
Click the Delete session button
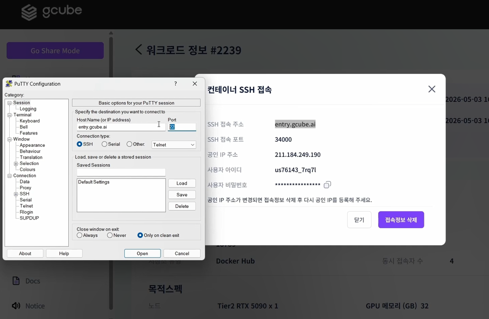pyautogui.click(x=182, y=206)
